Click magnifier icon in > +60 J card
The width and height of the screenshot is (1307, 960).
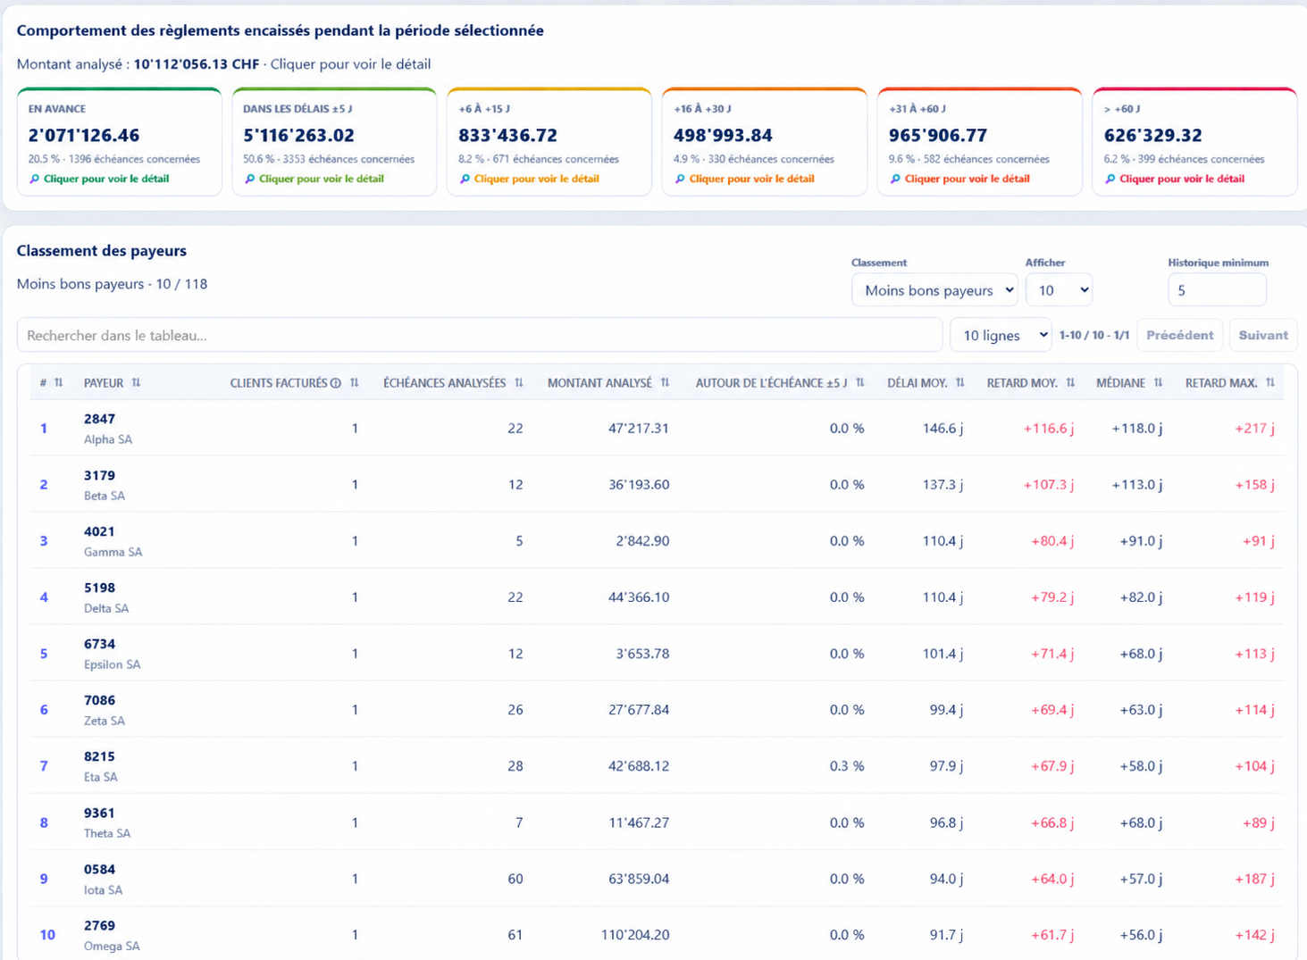coord(1110,179)
